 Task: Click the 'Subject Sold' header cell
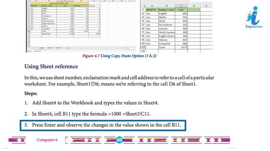click(167, 10)
